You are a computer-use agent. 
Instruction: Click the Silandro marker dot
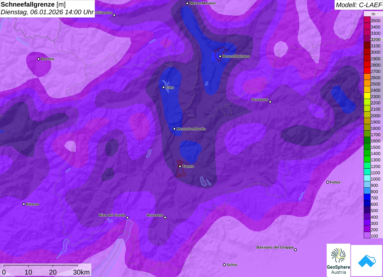click(114, 15)
